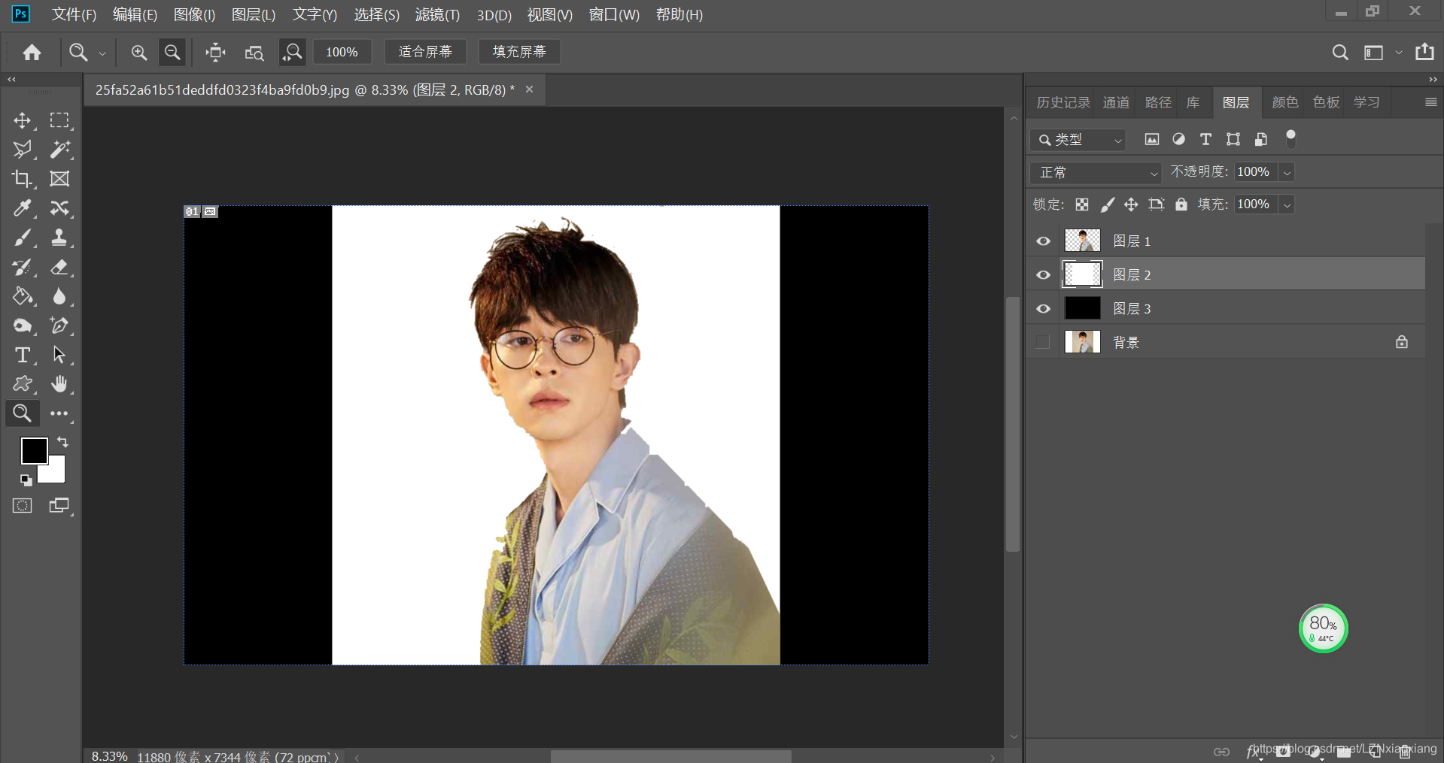Screen dimensions: 1444x763
Task: Select the Custom Shape tool
Action: coord(22,384)
